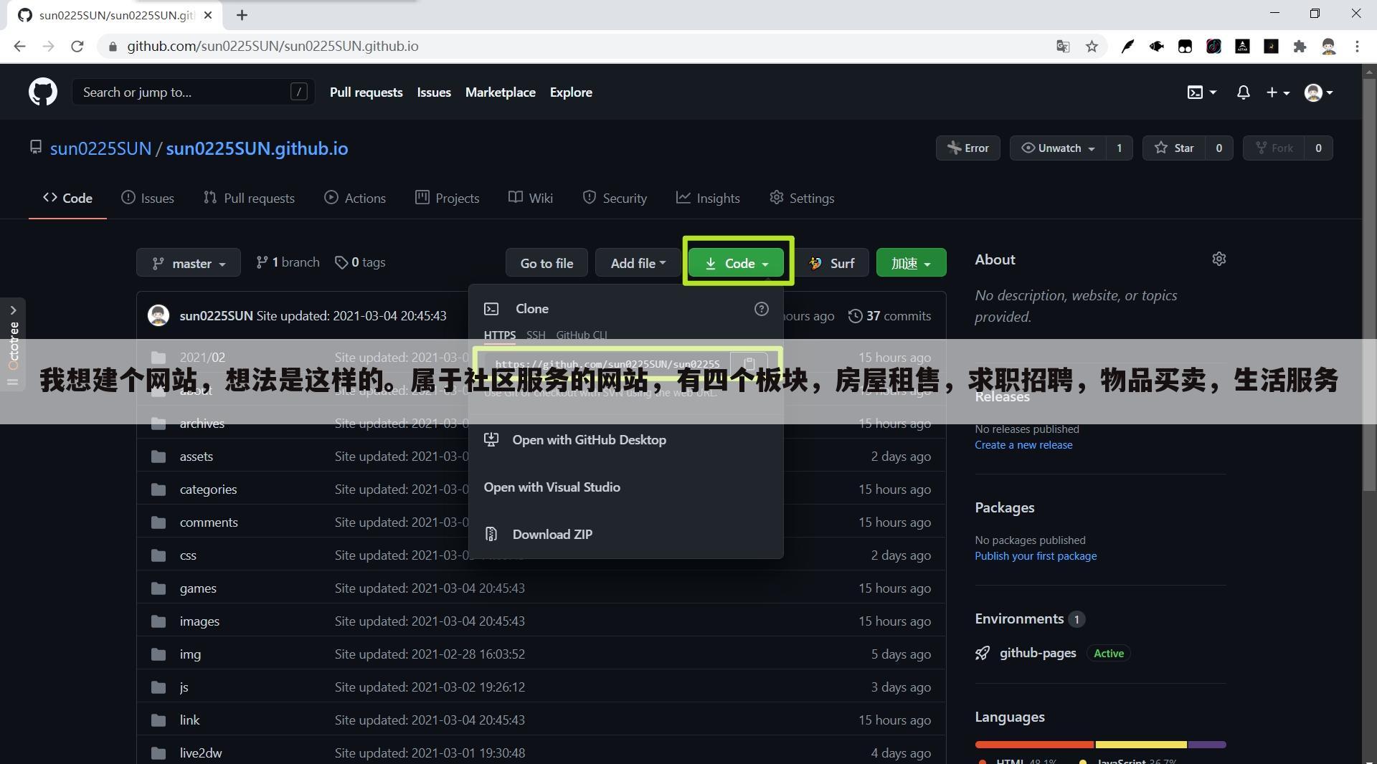Switch to the Issues repository tab
1377x764 pixels.
148,198
